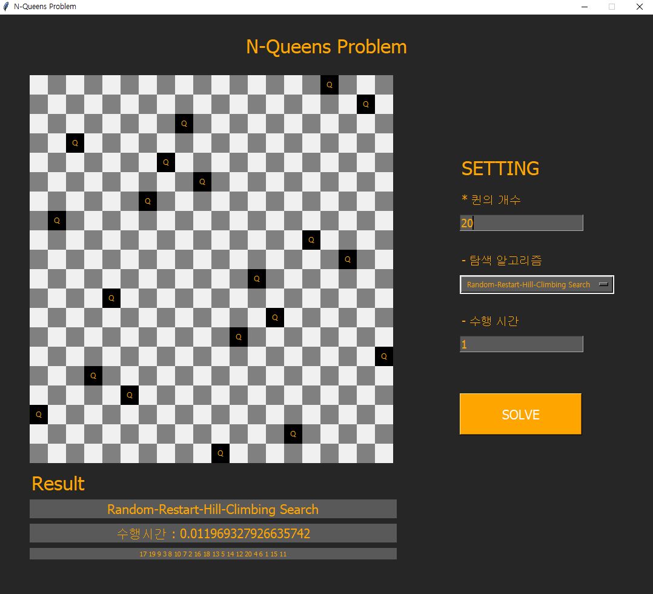Select the queen near the board's left edge
This screenshot has width=653, height=594.
56,221
